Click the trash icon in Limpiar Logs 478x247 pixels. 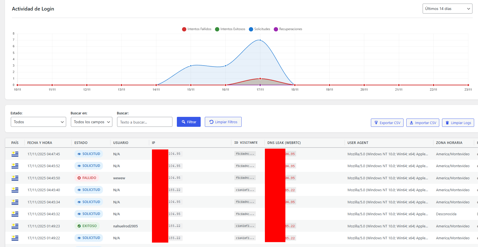pyautogui.click(x=447, y=123)
